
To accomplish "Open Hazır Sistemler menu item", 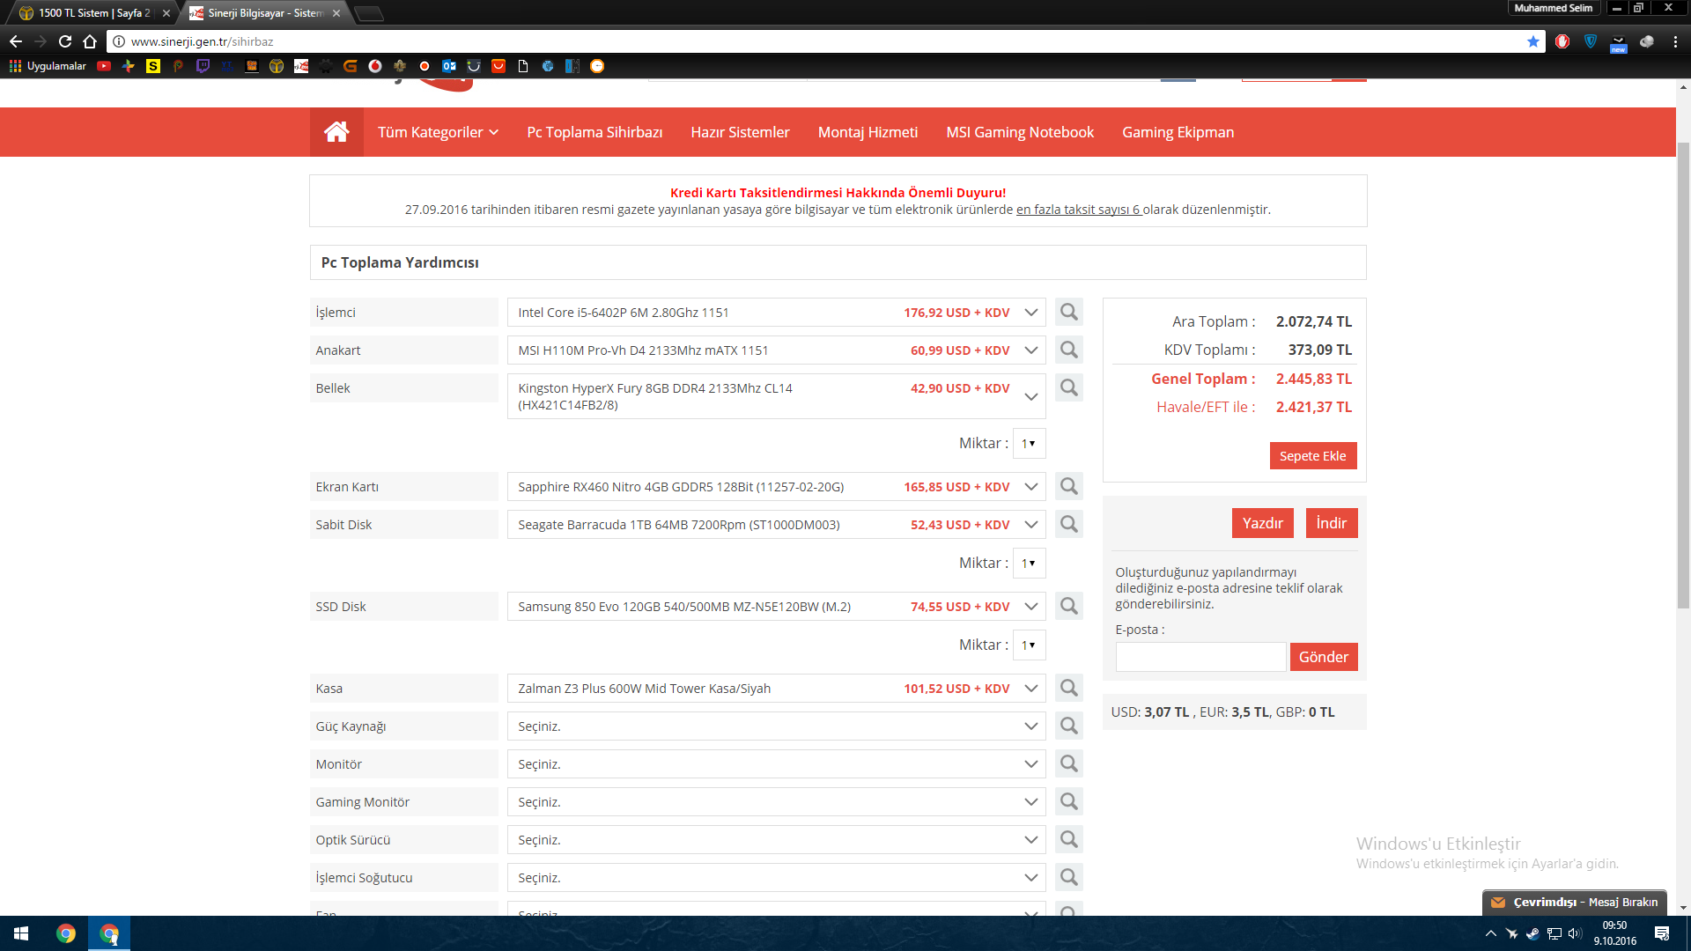I will pos(740,132).
